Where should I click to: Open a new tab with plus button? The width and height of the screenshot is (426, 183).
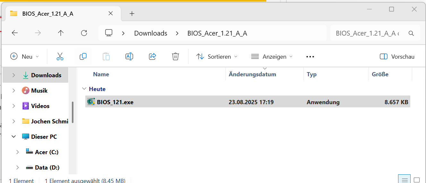click(x=132, y=13)
